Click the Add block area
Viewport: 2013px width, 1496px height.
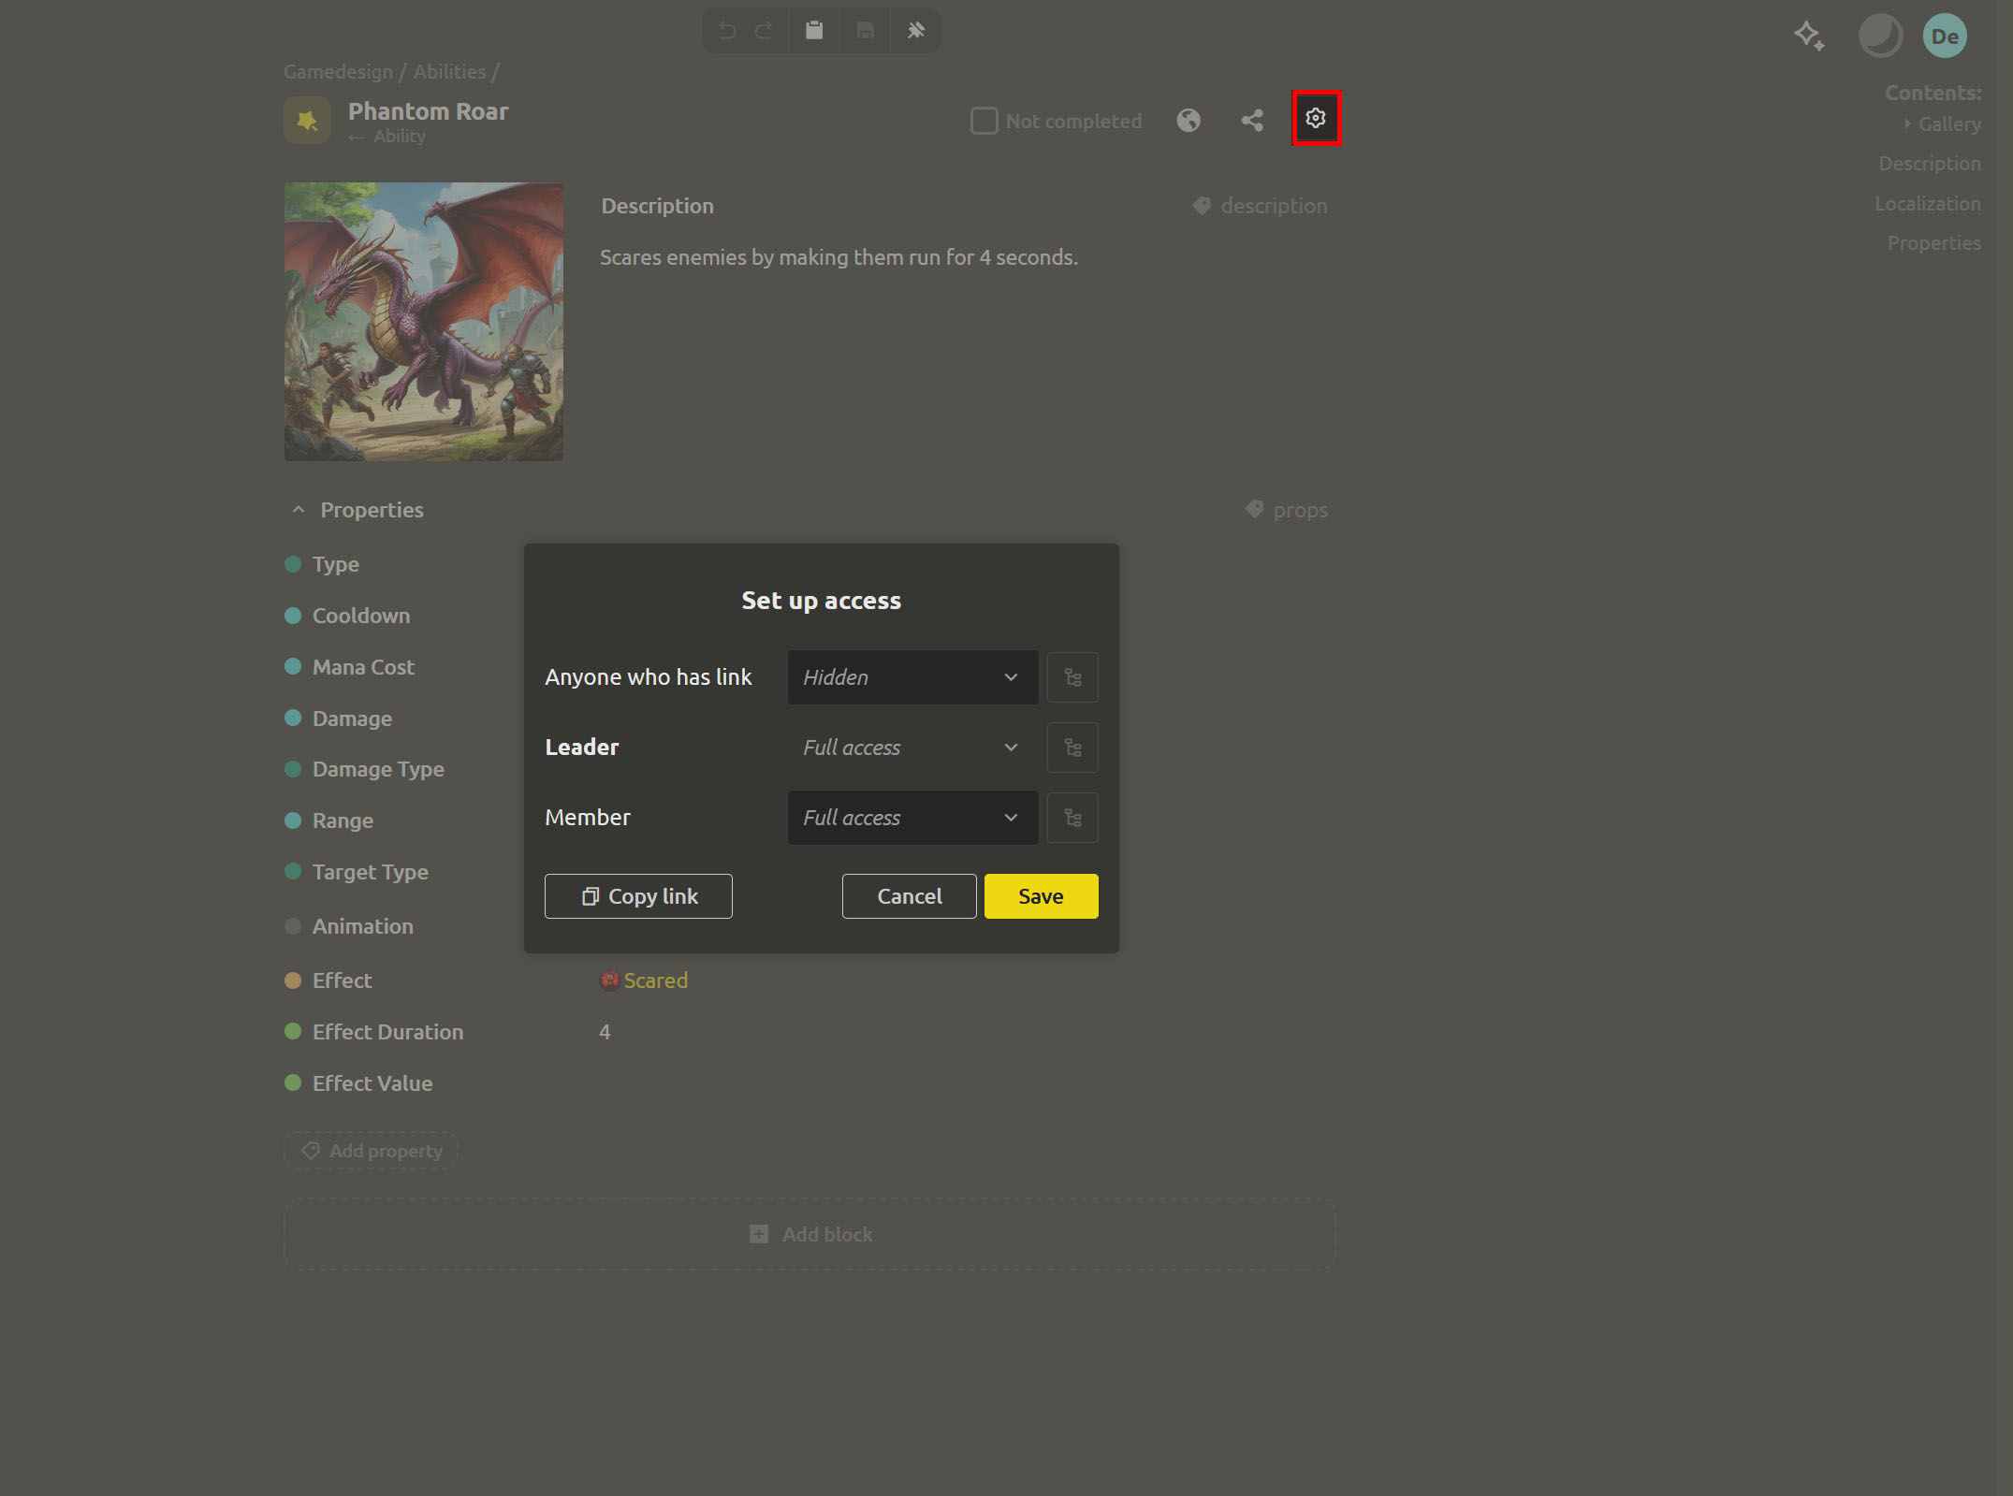[x=810, y=1234]
